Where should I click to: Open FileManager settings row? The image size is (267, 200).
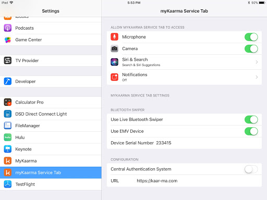point(51,126)
